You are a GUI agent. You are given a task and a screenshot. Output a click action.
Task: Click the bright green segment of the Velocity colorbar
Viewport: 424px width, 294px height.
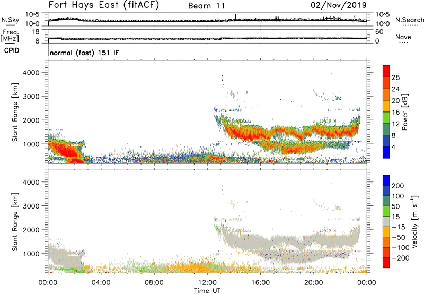[x=386, y=211]
